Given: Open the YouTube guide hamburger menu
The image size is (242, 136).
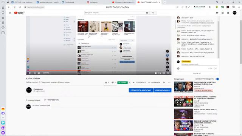Looking at the screenshot, I should pyautogui.click(x=10, y=12).
